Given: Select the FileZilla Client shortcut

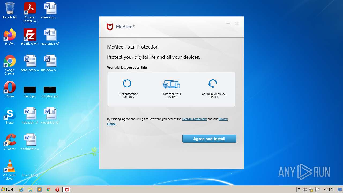Looking at the screenshot, I should coord(30,37).
